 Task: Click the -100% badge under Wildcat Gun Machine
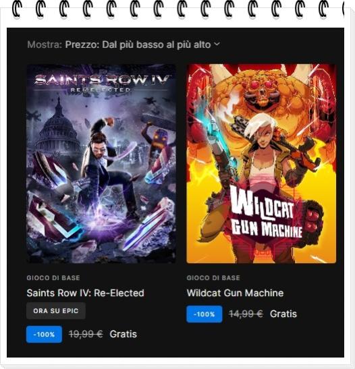point(204,314)
